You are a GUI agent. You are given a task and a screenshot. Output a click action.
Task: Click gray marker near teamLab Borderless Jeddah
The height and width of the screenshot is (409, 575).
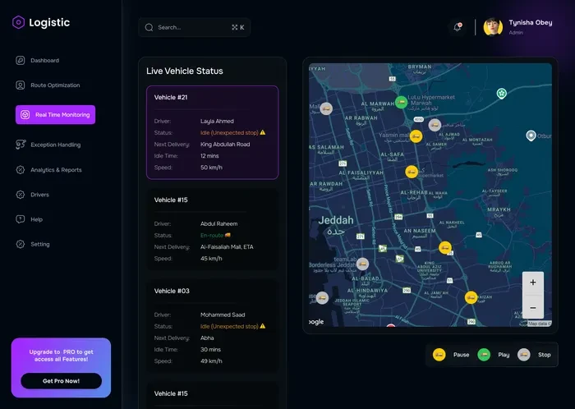[x=363, y=264]
